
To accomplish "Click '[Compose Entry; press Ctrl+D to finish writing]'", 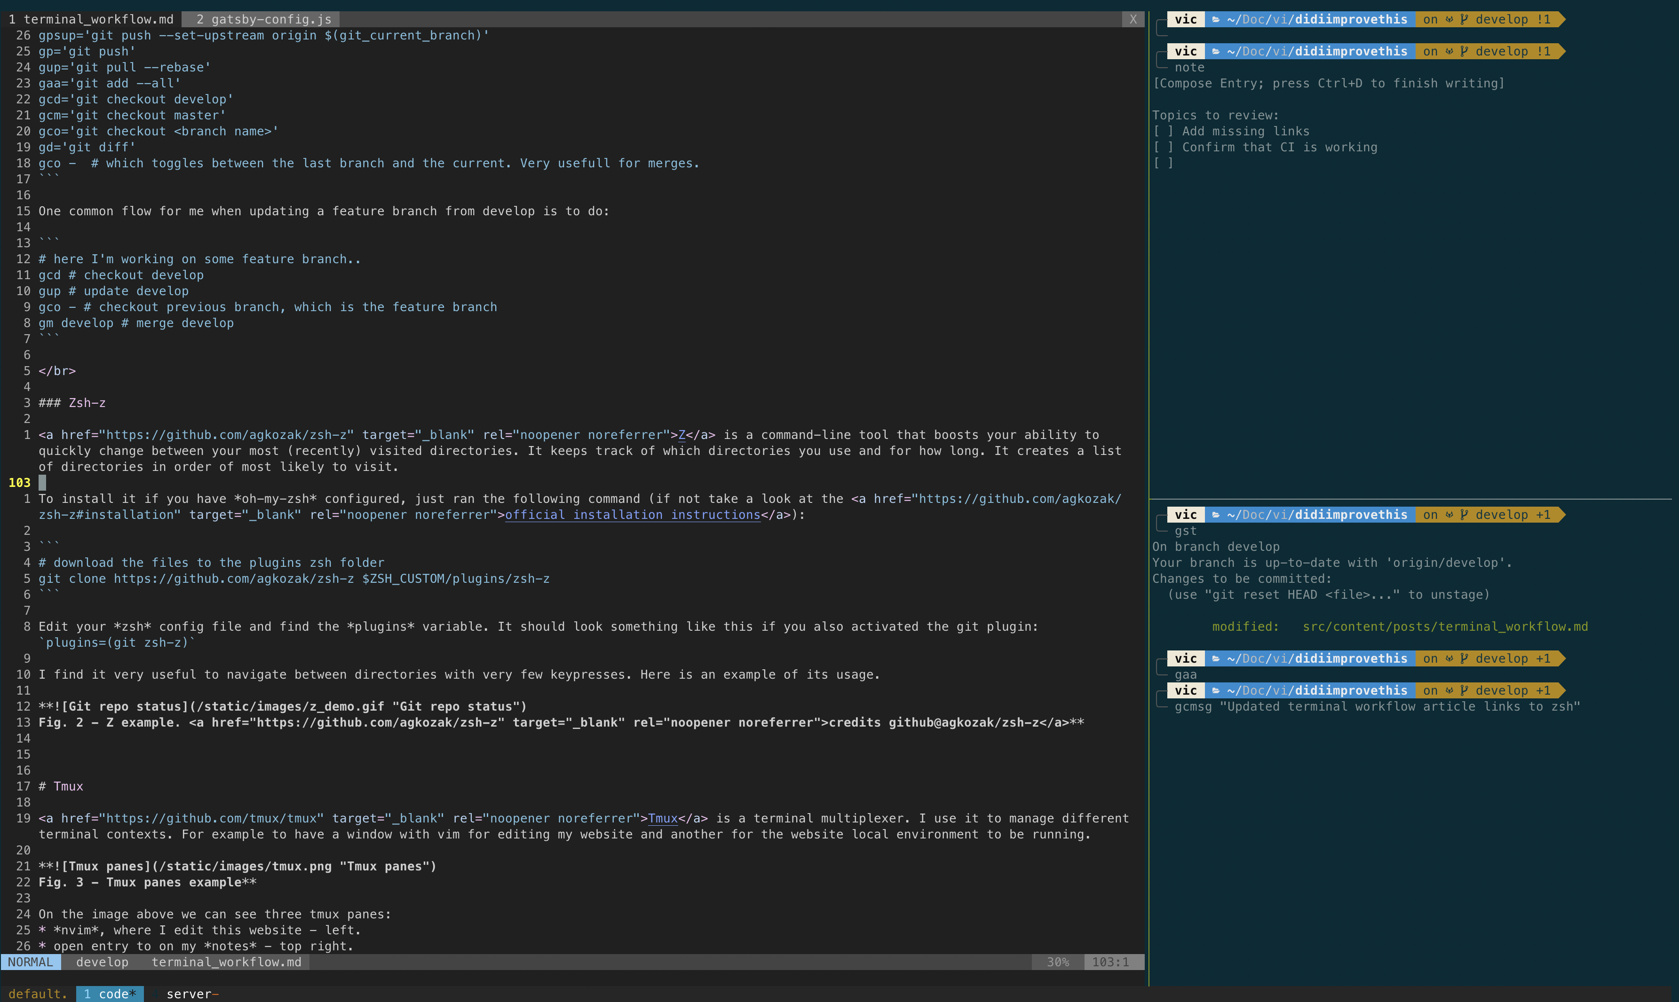I will click(1329, 84).
